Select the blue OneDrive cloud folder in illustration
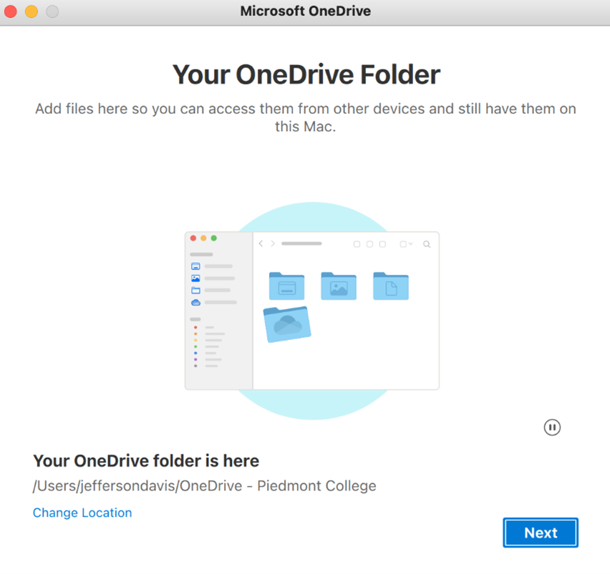The image size is (610, 574). [286, 323]
